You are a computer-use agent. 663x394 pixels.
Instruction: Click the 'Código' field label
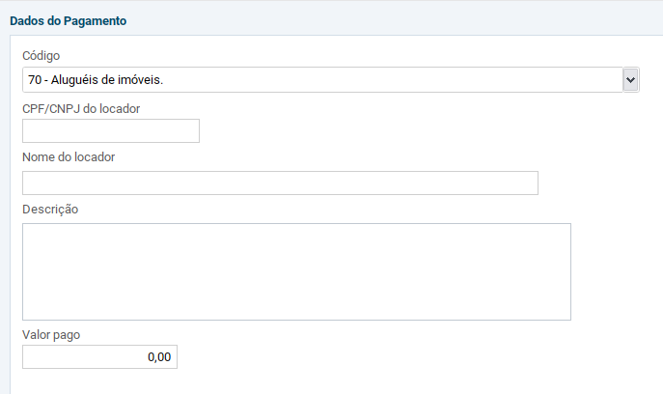coord(41,55)
